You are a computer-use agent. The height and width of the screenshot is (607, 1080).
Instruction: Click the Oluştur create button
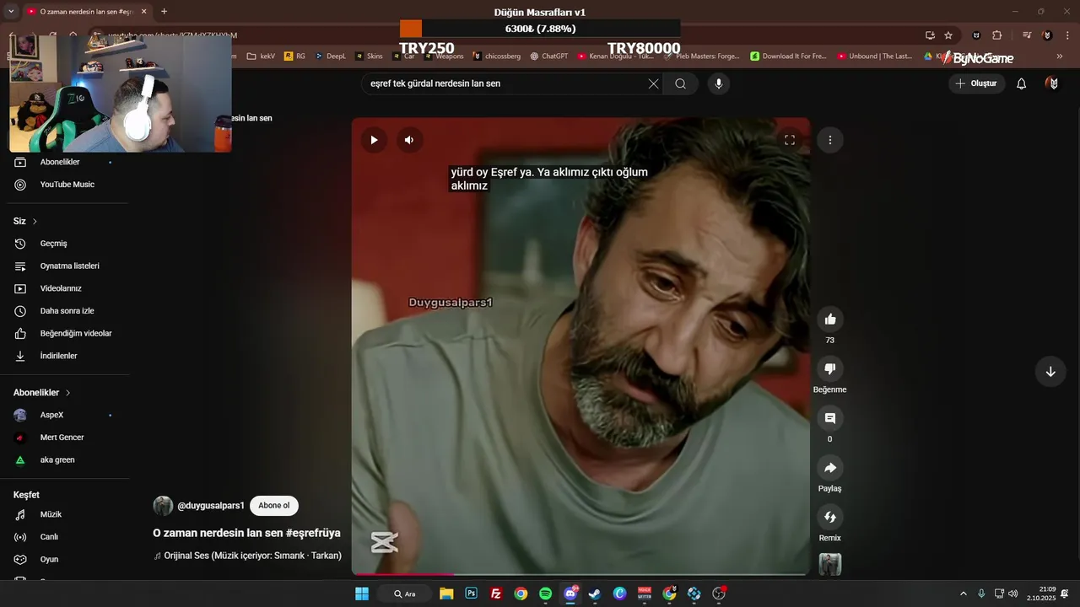click(977, 83)
